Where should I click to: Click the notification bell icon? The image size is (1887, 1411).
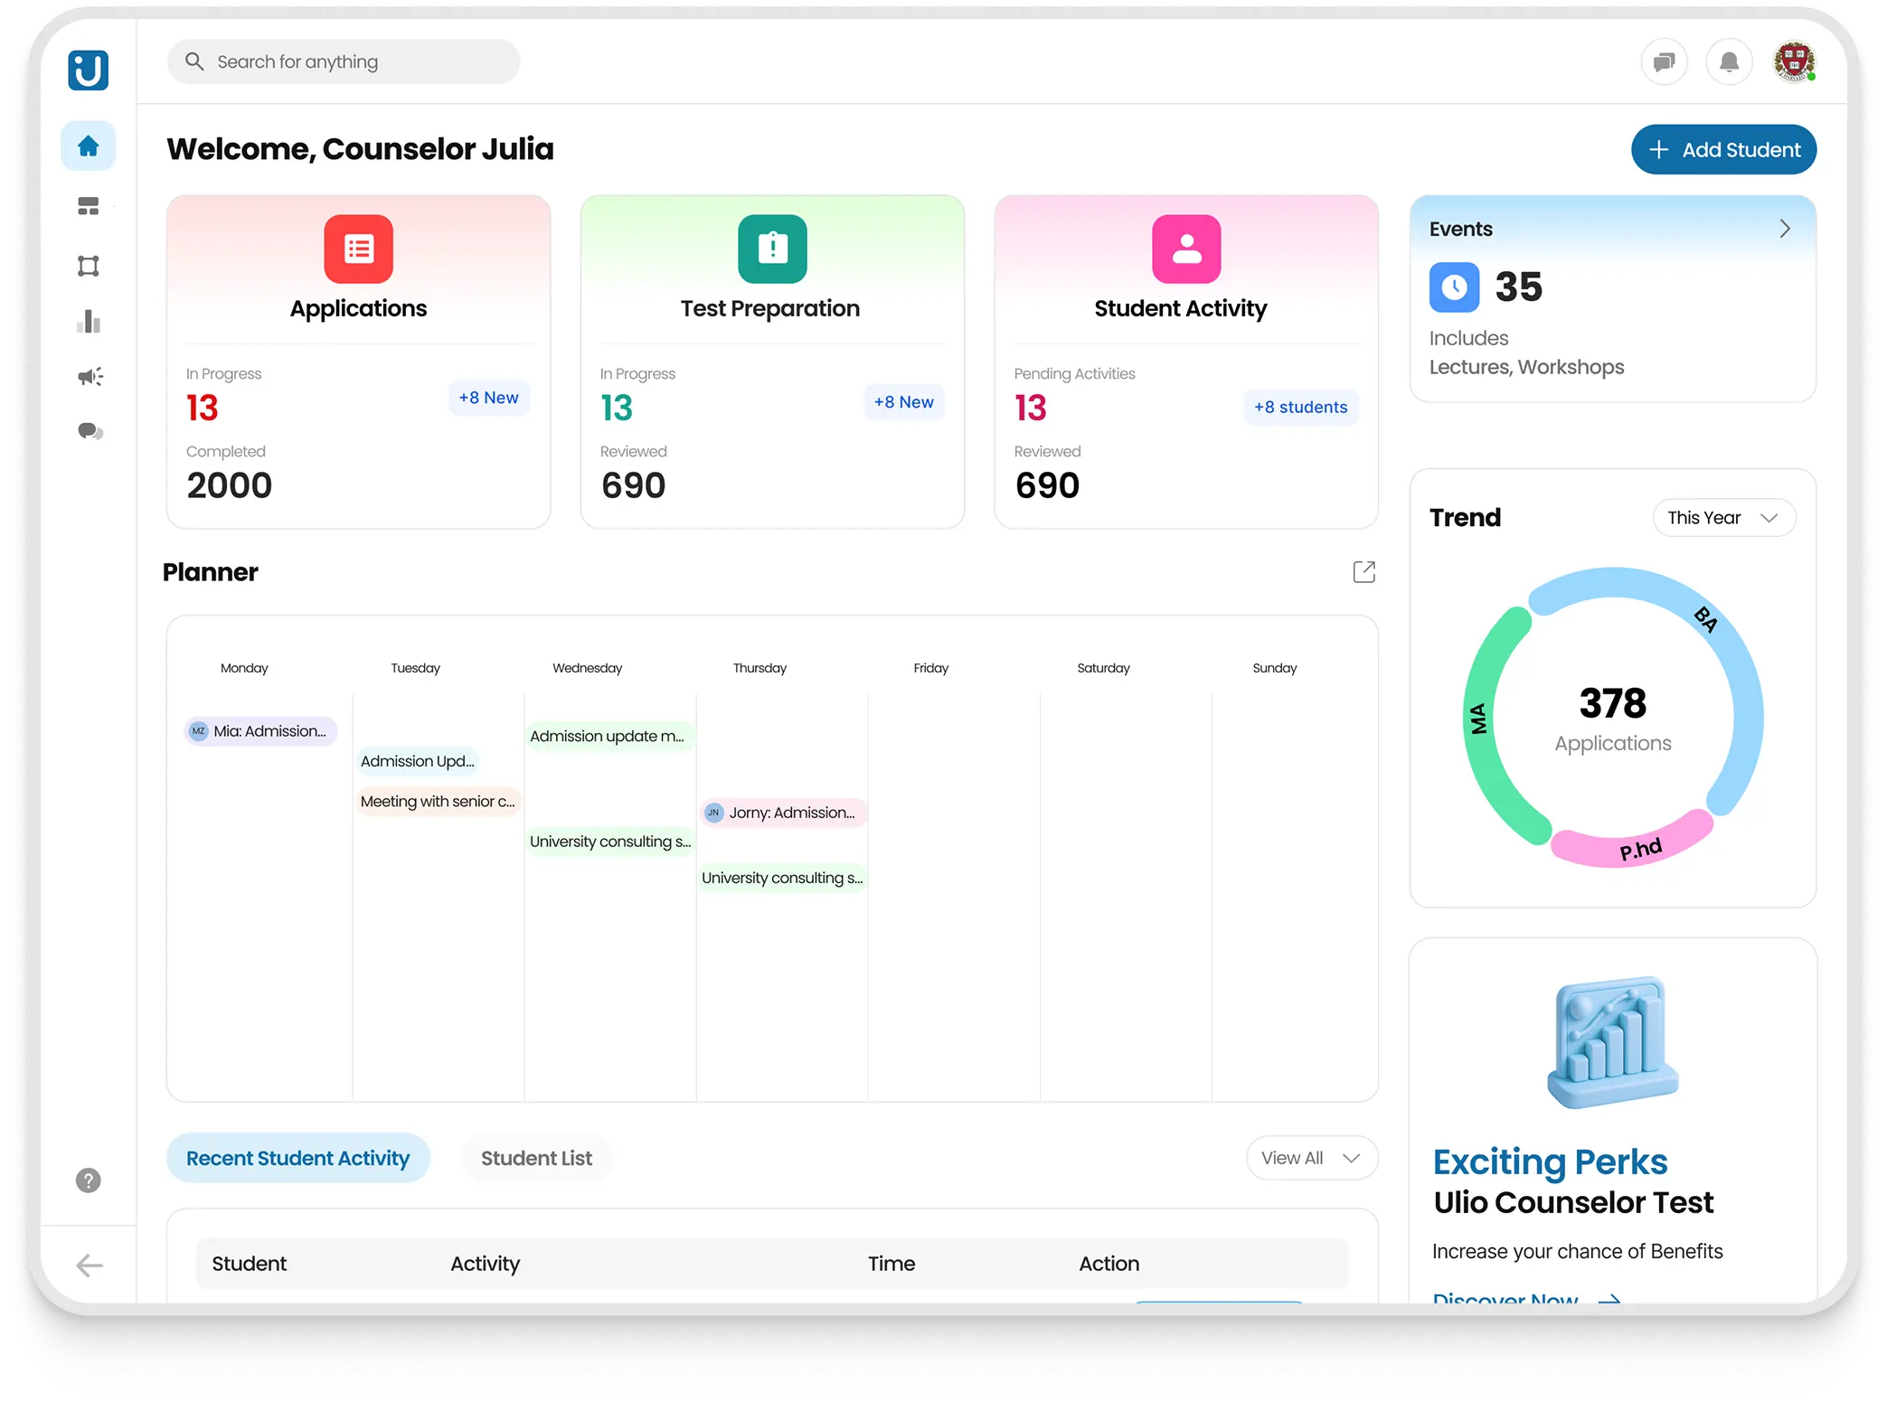[1728, 62]
